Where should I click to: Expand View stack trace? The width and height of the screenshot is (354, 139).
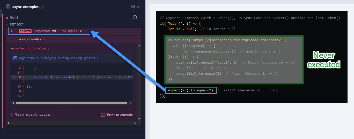(x=30, y=115)
